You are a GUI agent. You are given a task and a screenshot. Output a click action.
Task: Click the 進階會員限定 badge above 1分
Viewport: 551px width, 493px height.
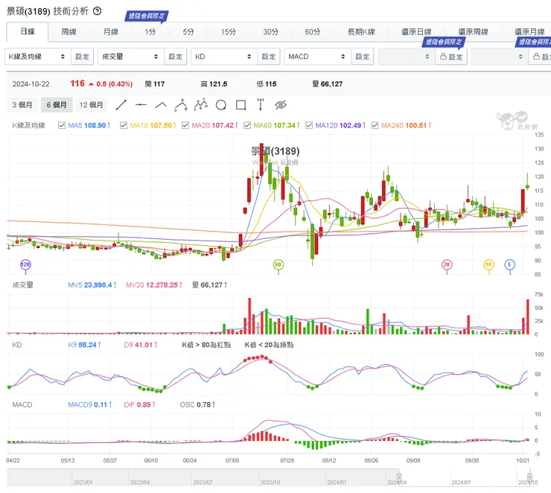click(147, 16)
